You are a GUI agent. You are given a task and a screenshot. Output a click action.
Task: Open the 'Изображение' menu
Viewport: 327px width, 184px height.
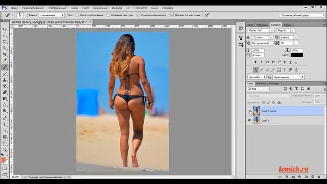[x=57, y=8]
